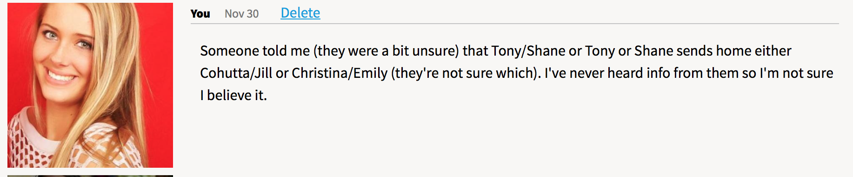Screen dimensions: 853x177
Task: Click the Delete link beside the date
Action: 300,13
